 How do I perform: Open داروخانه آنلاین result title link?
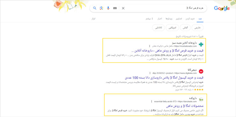(167, 51)
